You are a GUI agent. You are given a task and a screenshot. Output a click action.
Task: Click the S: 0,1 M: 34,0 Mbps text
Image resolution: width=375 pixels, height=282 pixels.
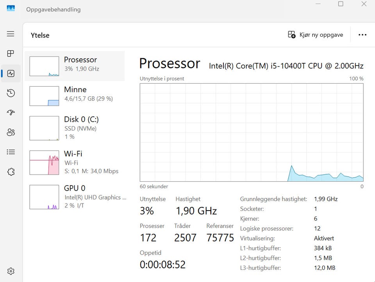click(91, 171)
